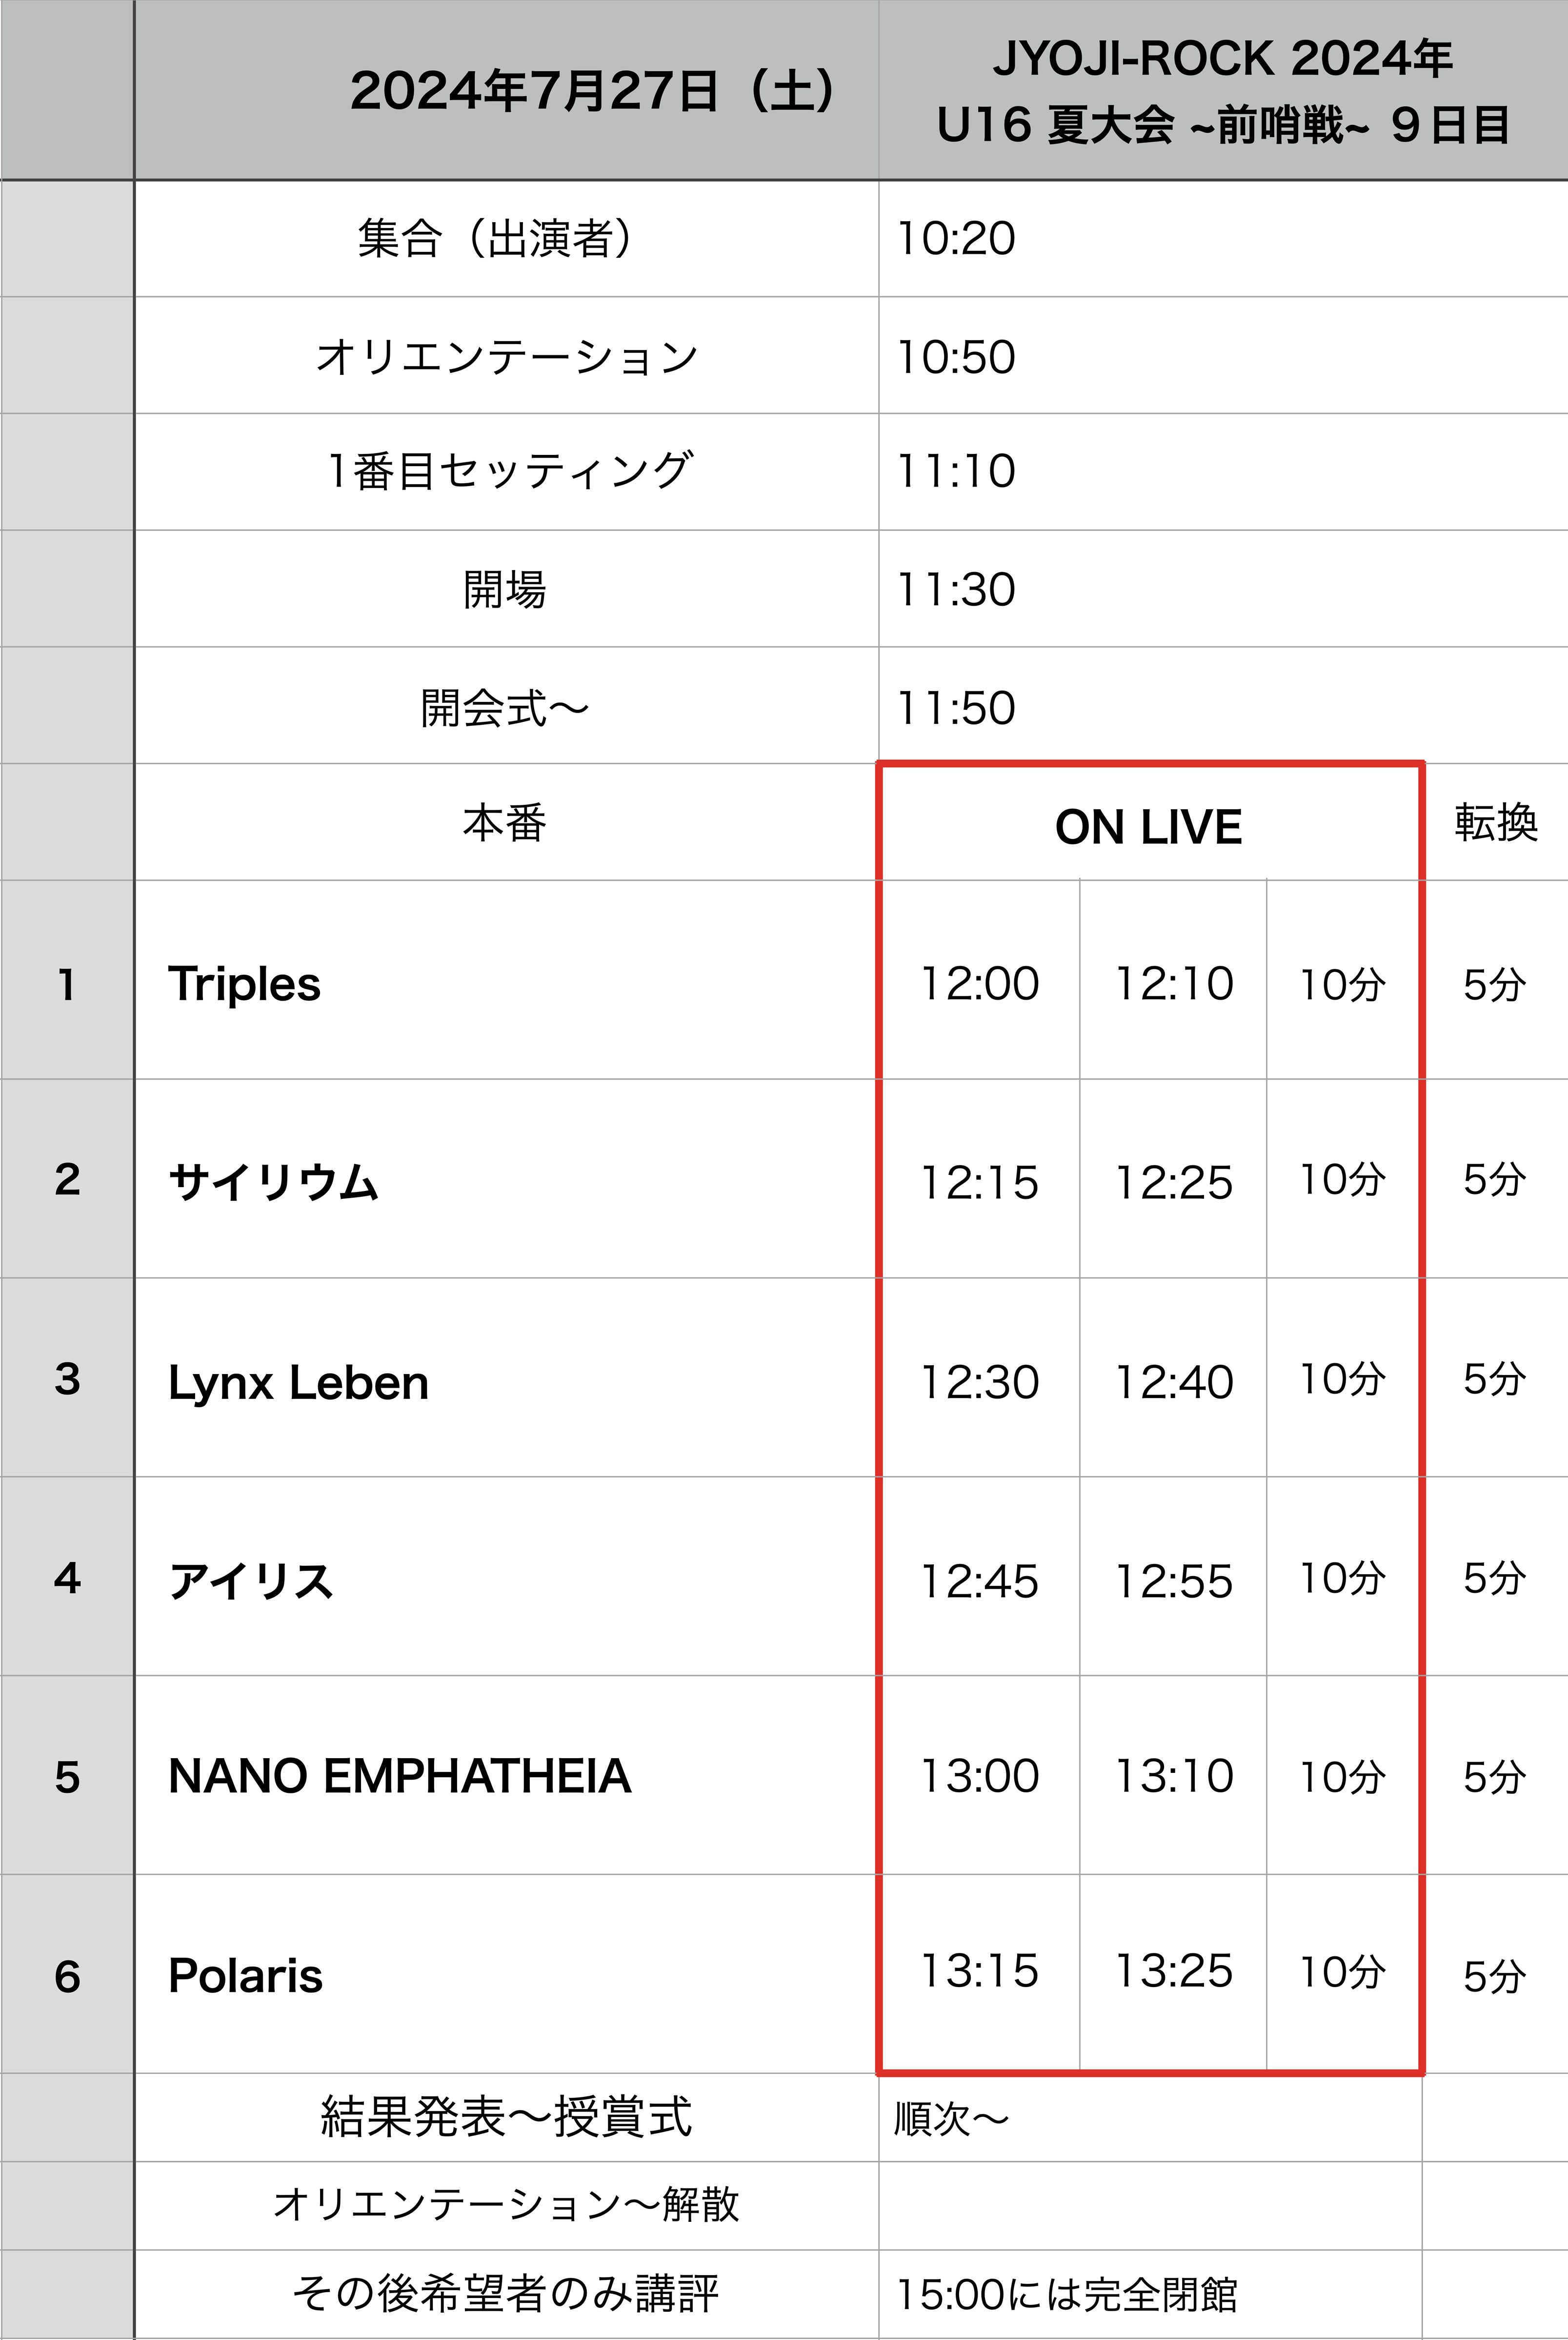Image resolution: width=1568 pixels, height=2340 pixels.
Task: Select the NANO EMPHATHEIA band cell
Action: click(506, 1777)
